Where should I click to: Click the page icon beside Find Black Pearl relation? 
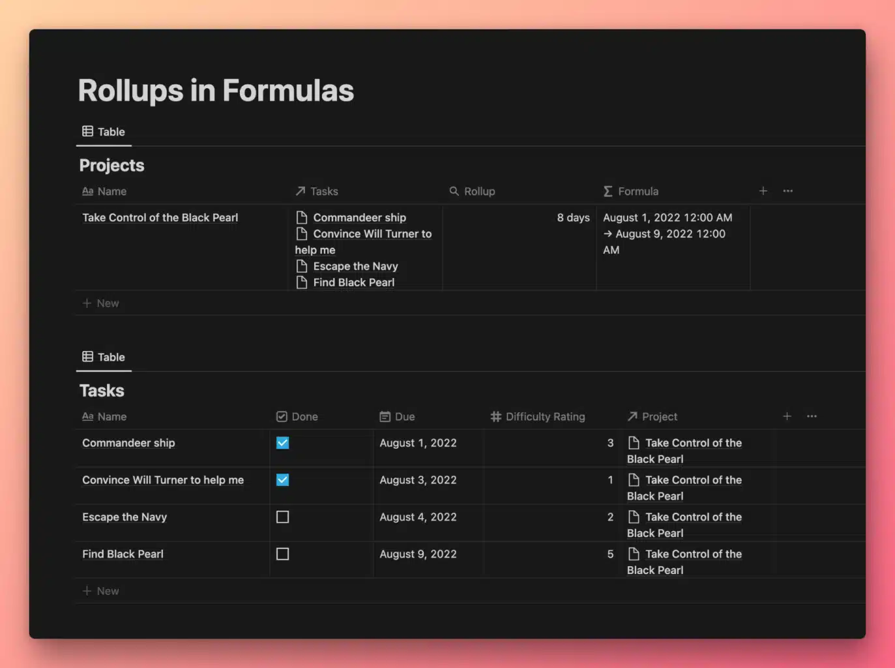tap(301, 282)
